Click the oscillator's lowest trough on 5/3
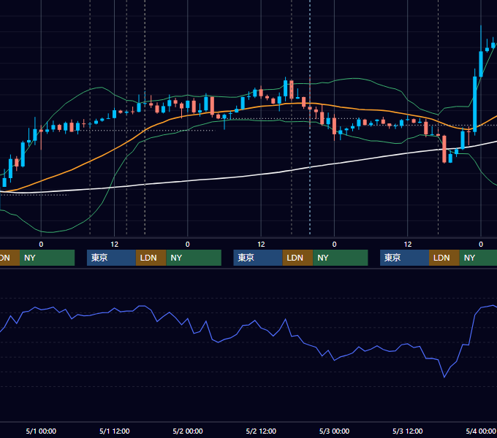 (x=444, y=377)
